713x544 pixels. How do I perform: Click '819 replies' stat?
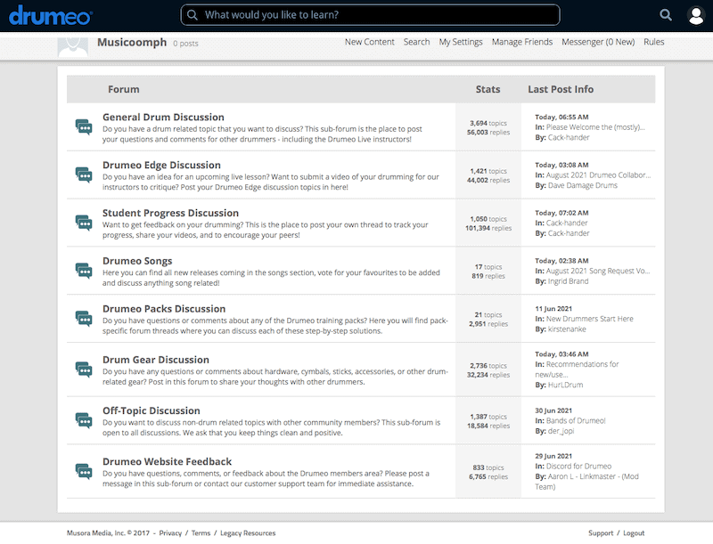pyautogui.click(x=488, y=276)
